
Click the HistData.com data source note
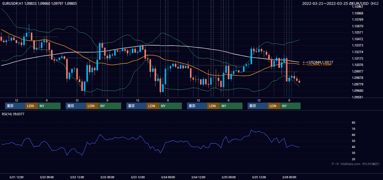tap(355, 164)
